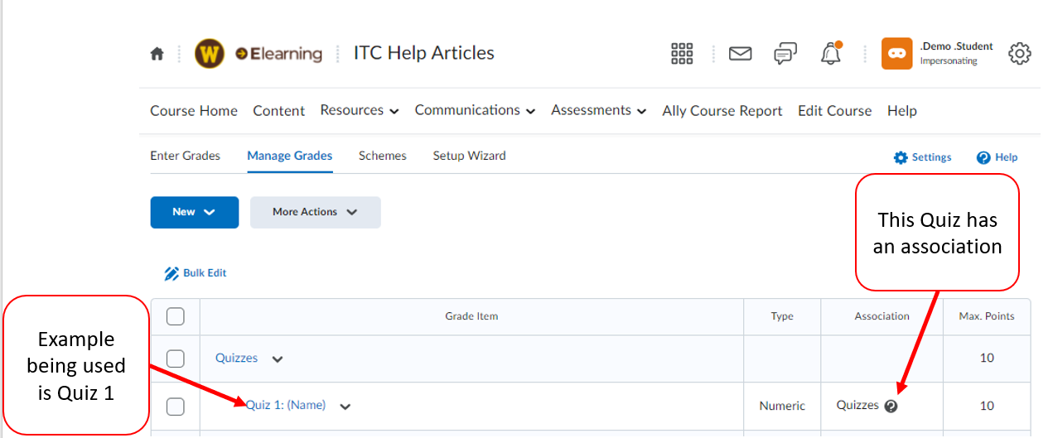Open the Setup Wizard tab

point(469,156)
